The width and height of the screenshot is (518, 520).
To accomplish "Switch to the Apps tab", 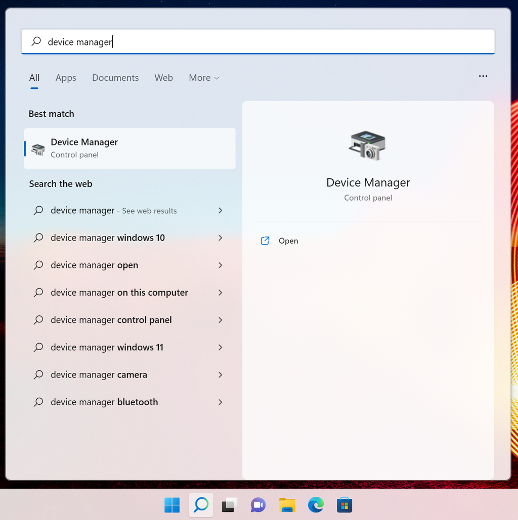I will (x=65, y=78).
